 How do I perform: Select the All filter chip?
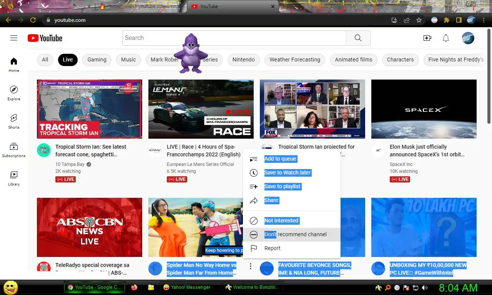pos(45,60)
